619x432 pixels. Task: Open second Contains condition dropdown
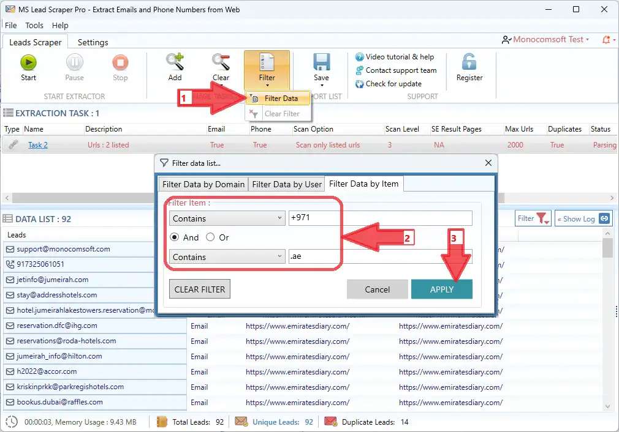(x=227, y=257)
